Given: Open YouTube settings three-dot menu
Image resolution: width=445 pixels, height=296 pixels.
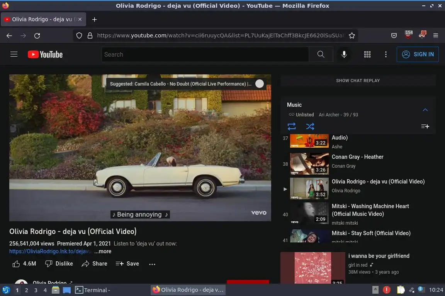Looking at the screenshot, I should click(x=386, y=54).
